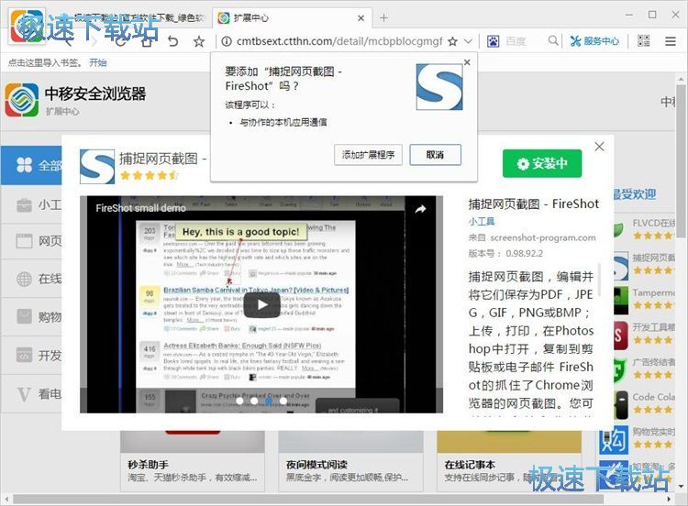The height and width of the screenshot is (506, 688).
Task: Click the bookmark star icon in the toolbar
Action: (199, 41)
